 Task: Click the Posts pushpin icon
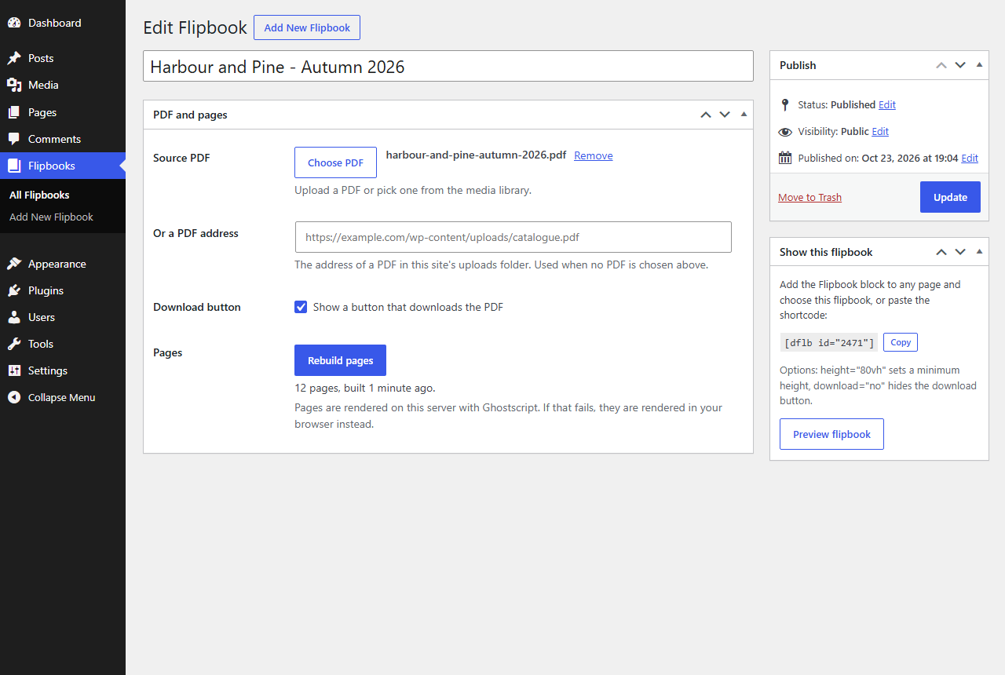tap(14, 58)
